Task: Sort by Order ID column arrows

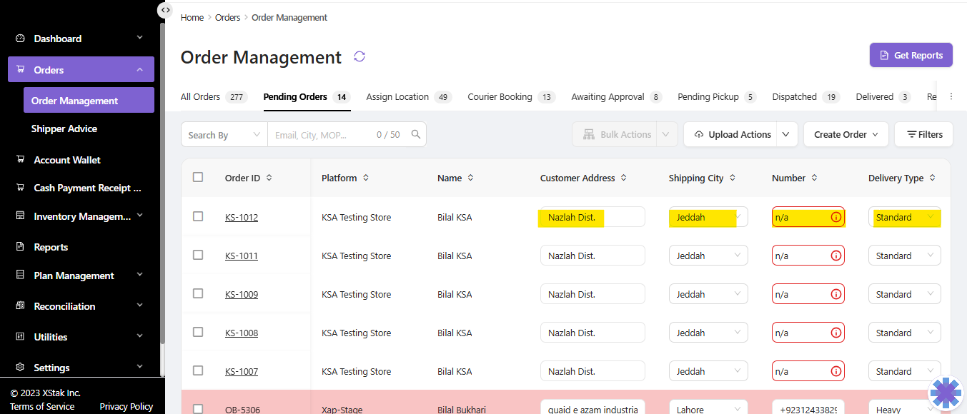Action: (x=269, y=178)
